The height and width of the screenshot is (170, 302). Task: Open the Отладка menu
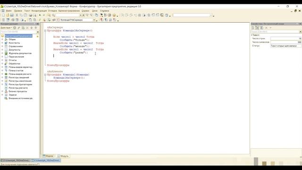pyautogui.click(x=52, y=11)
